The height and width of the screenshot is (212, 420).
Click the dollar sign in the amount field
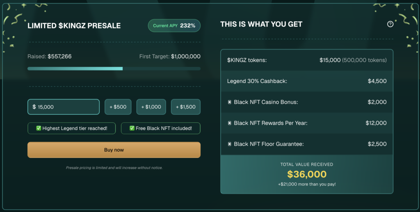[x=34, y=107]
